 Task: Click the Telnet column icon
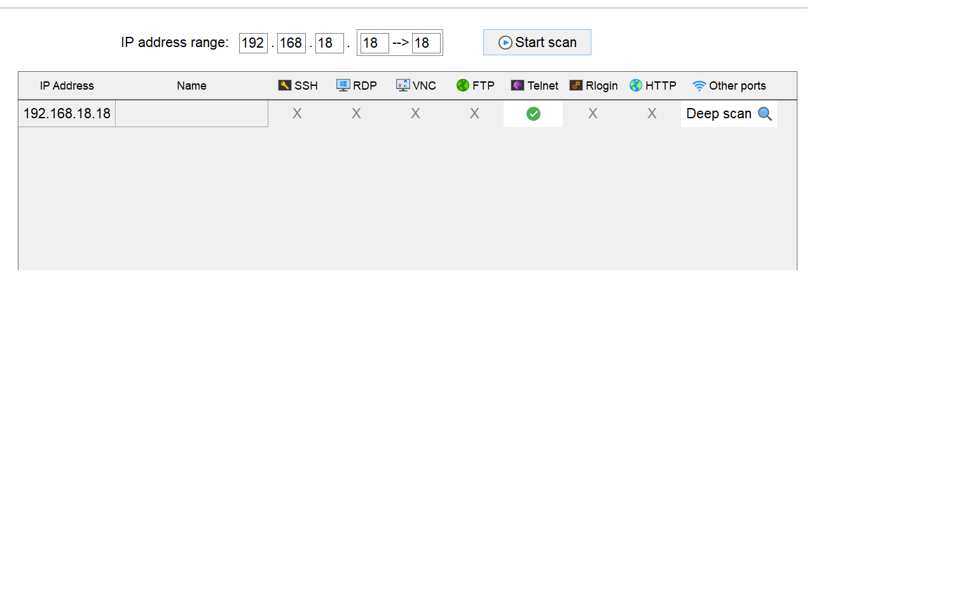coord(518,85)
